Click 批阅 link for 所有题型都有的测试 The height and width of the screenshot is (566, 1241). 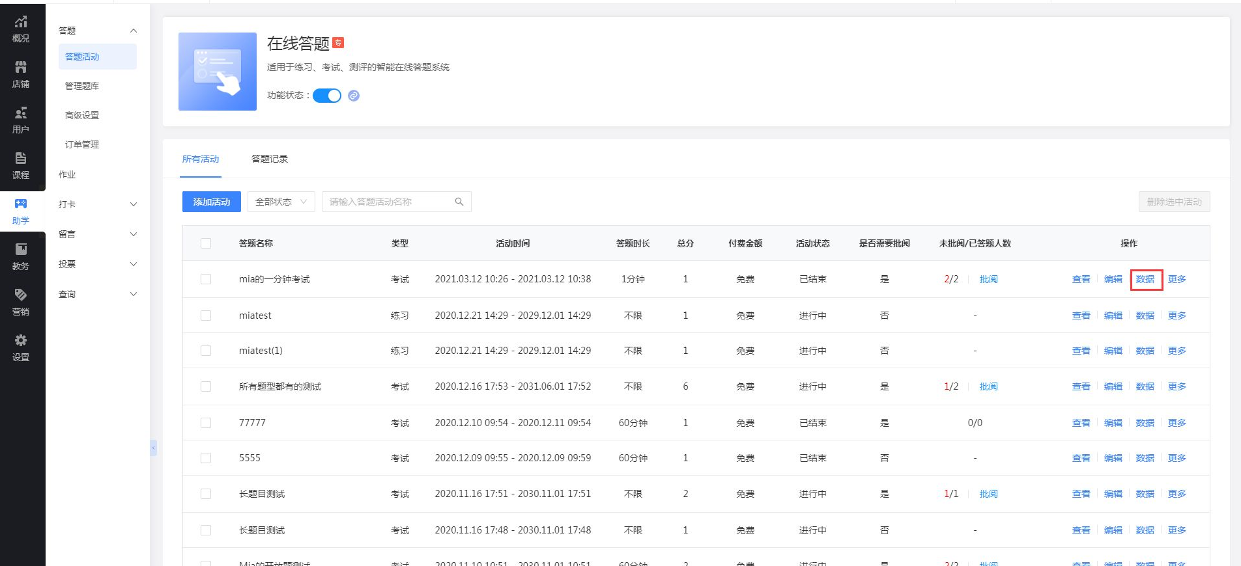988,386
